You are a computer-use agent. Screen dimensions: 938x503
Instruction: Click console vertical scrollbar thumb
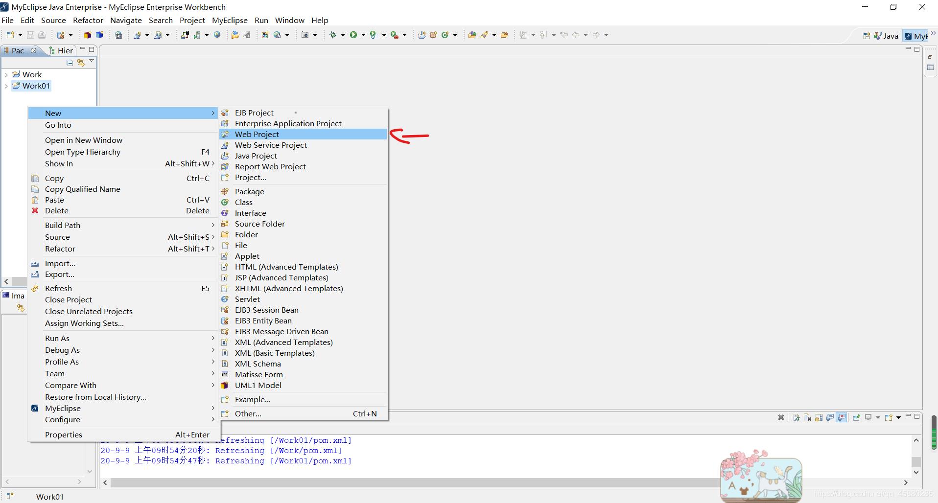[x=916, y=462]
